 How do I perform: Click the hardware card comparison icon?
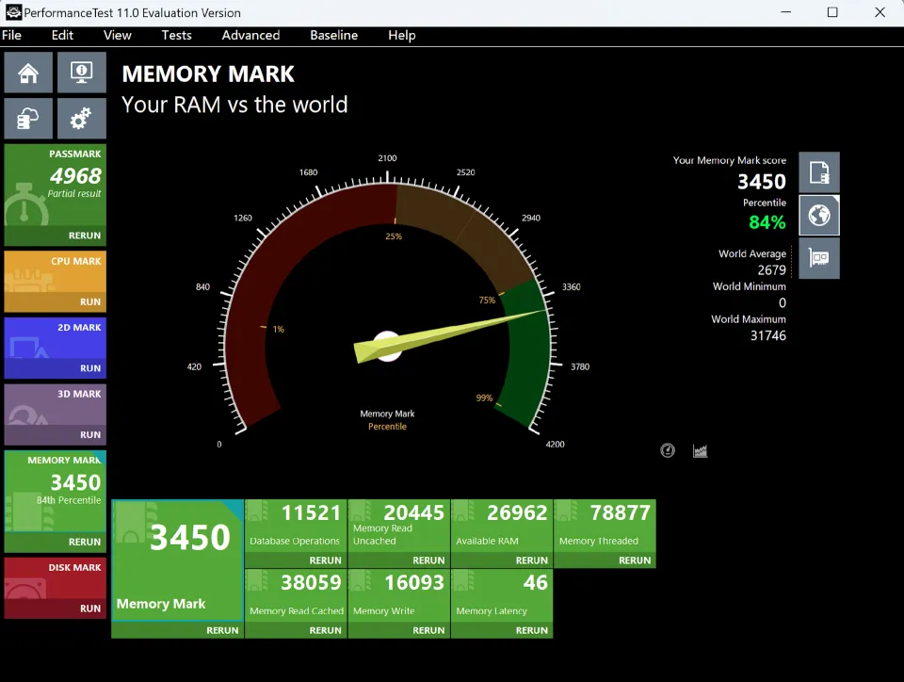coord(818,258)
